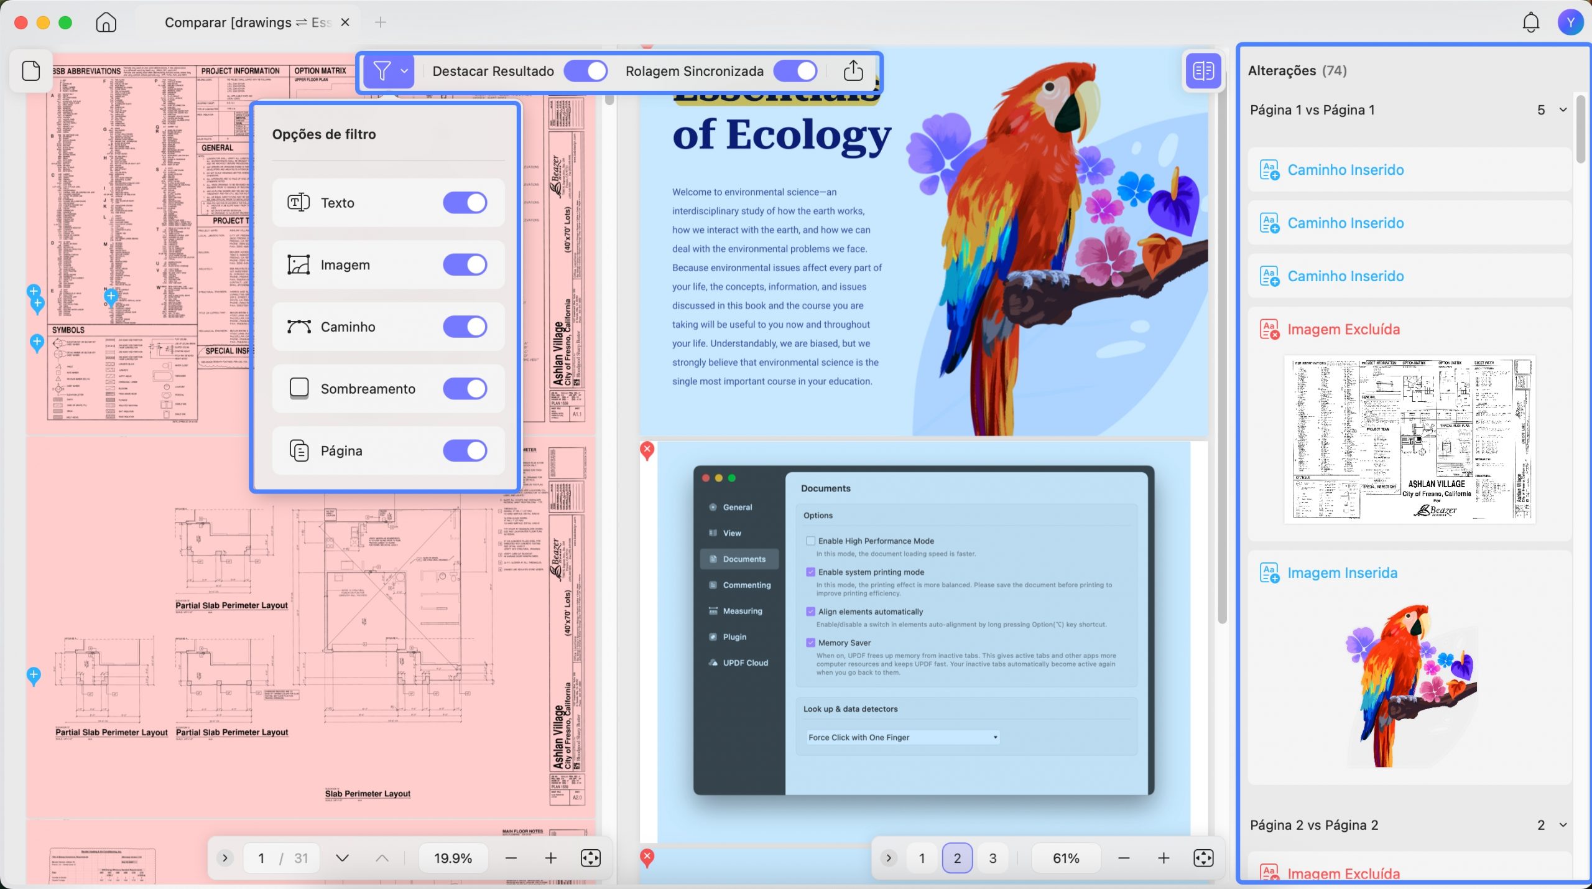Edit the left page number field showing 1
1592x889 pixels.
tap(261, 859)
